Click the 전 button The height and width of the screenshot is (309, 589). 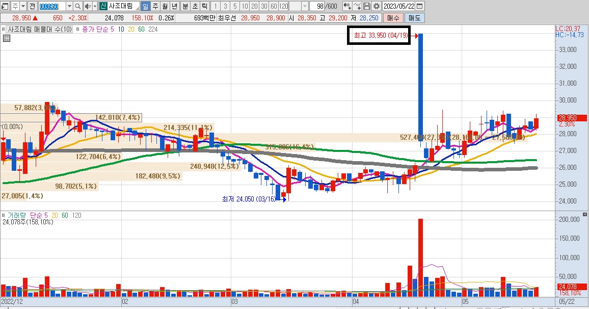pyautogui.click(x=32, y=6)
